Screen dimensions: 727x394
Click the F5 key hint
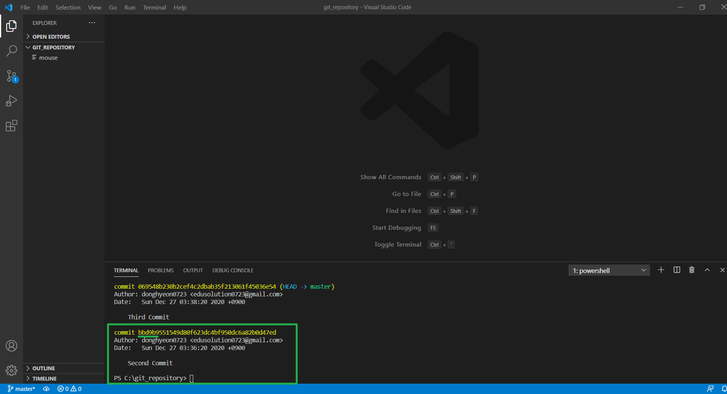click(x=433, y=228)
